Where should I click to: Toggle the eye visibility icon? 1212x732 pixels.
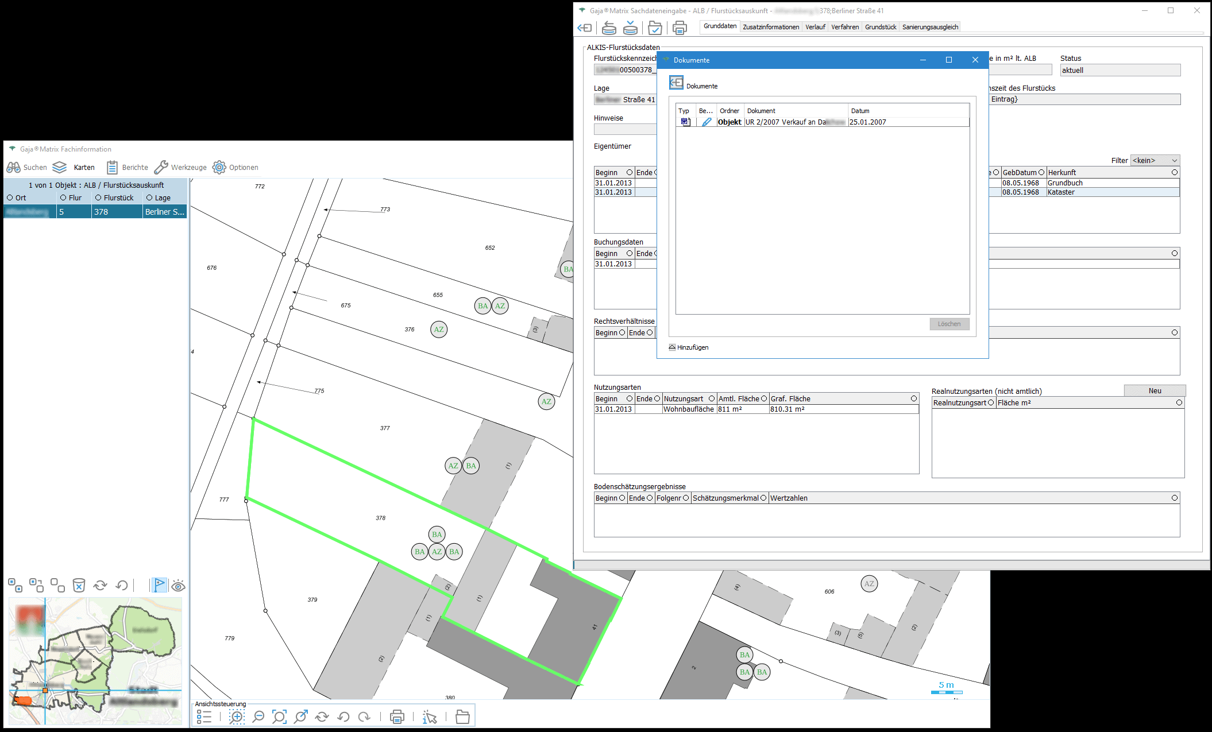[x=178, y=586]
